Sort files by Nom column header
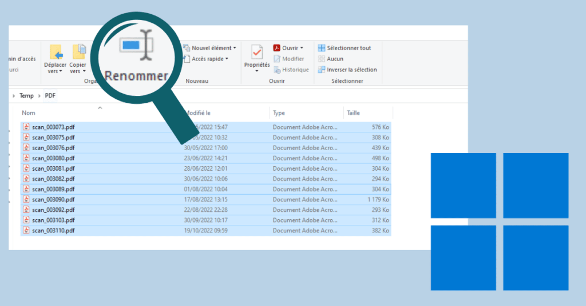 (29, 113)
